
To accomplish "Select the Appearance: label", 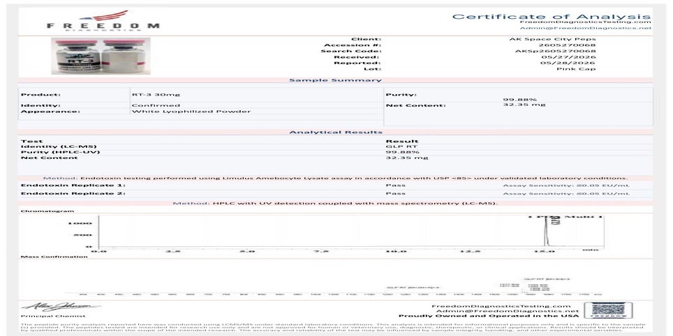I will click(x=50, y=112).
